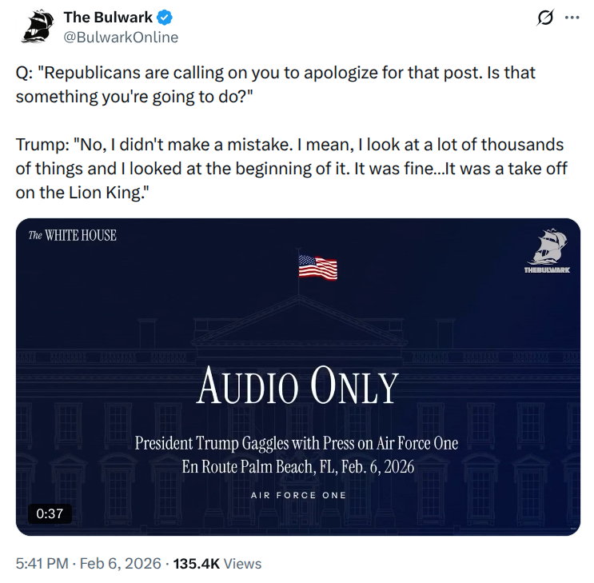
Task: Click the Trump quote paragraph mentioning Lion King
Action: [289, 168]
